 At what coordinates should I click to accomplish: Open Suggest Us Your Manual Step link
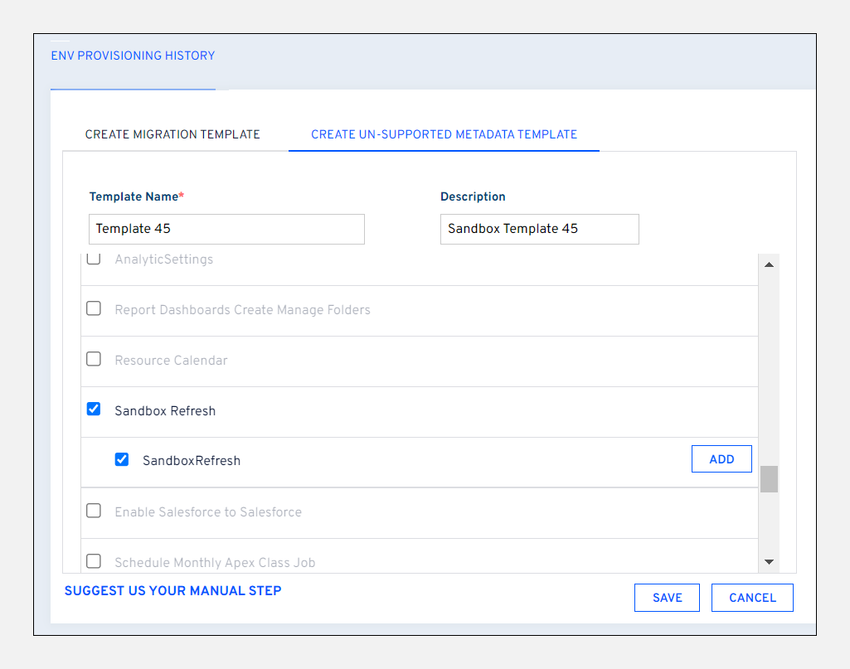click(x=172, y=591)
